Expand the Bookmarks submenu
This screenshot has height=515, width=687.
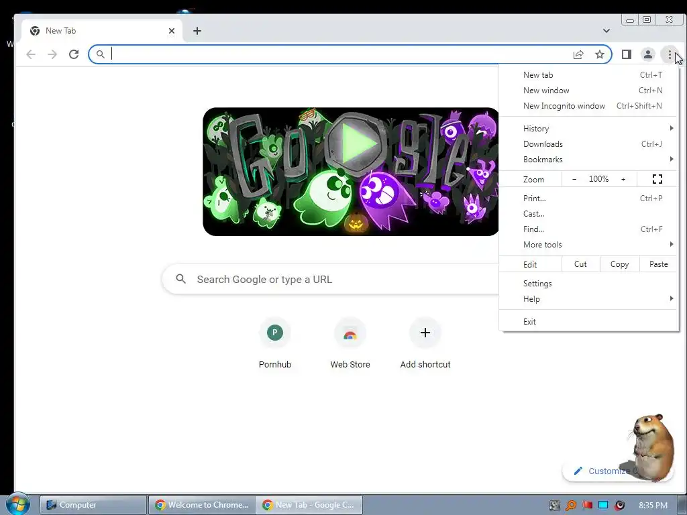point(589,160)
